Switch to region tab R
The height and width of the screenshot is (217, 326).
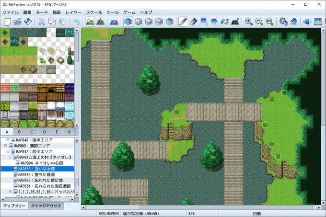[69, 132]
